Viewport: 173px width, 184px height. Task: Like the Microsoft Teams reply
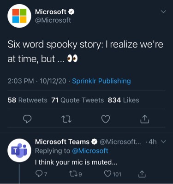[x=113, y=174]
